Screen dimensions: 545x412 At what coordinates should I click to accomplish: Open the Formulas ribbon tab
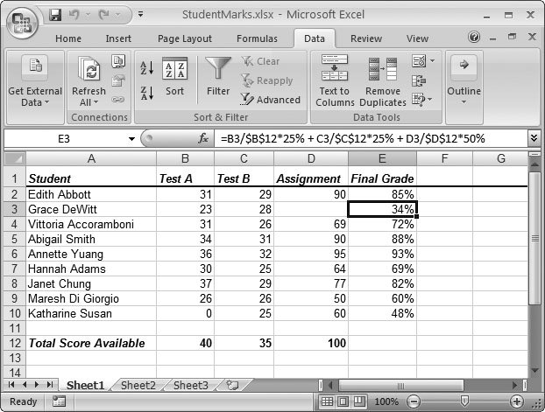(x=256, y=38)
